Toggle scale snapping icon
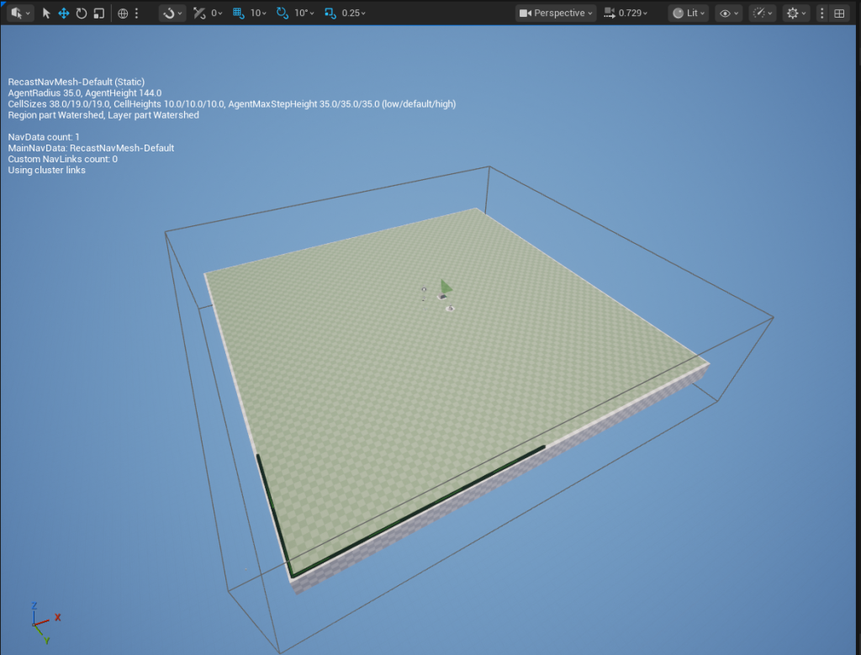 (329, 13)
